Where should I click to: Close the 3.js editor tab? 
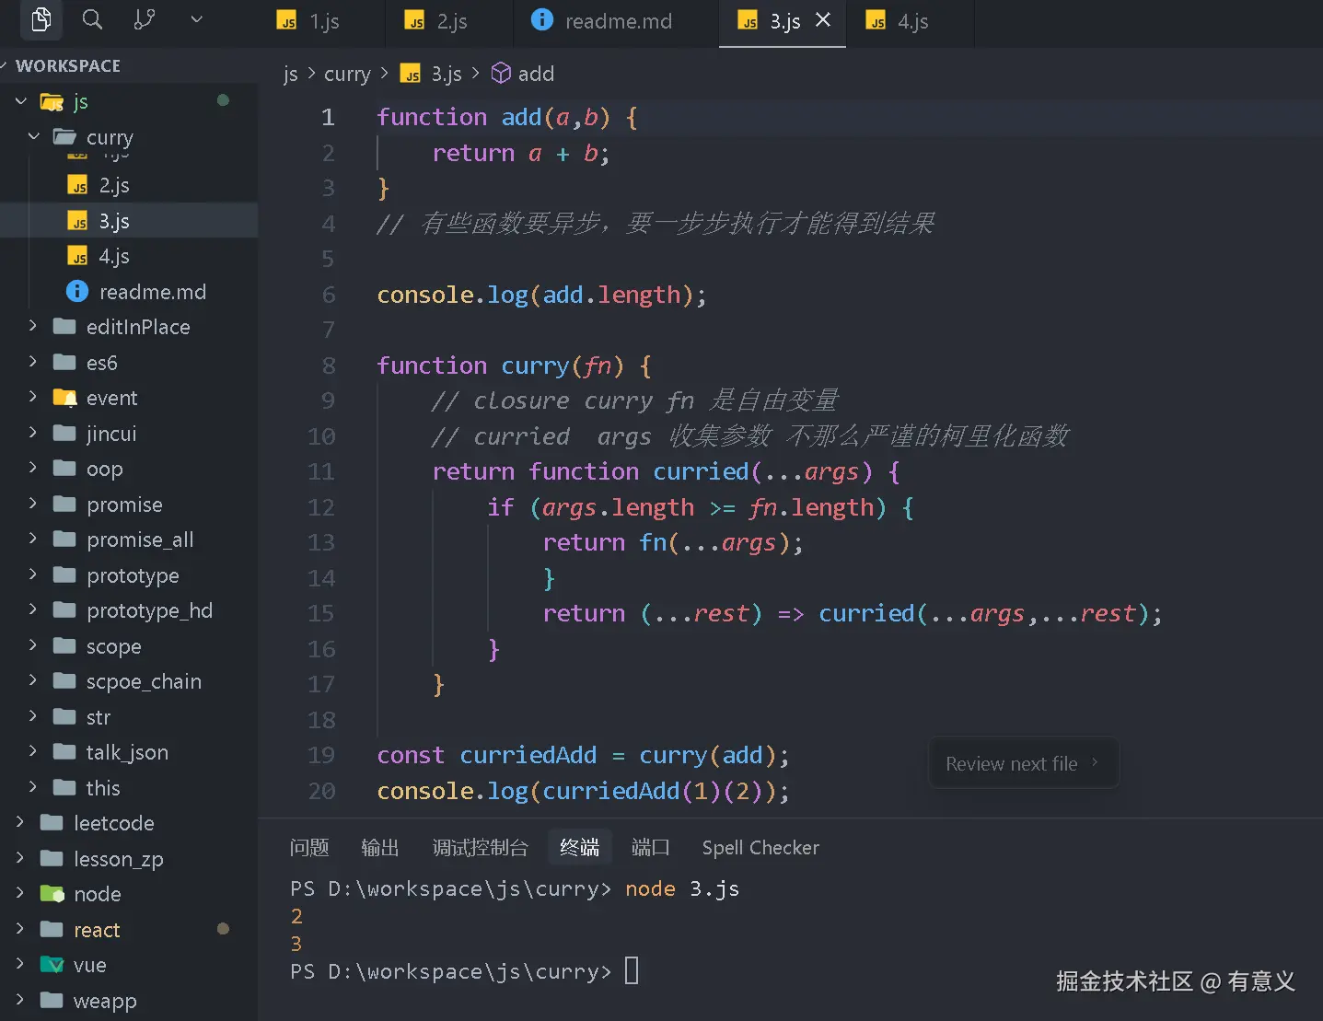point(823,19)
